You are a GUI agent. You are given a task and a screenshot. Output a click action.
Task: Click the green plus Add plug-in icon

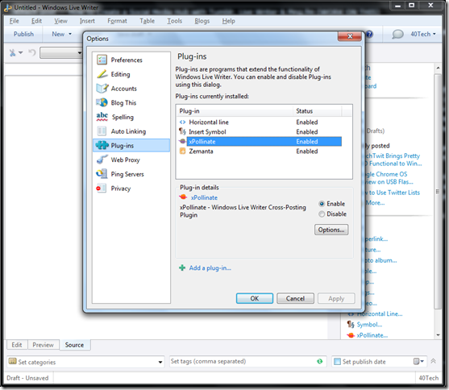182,268
